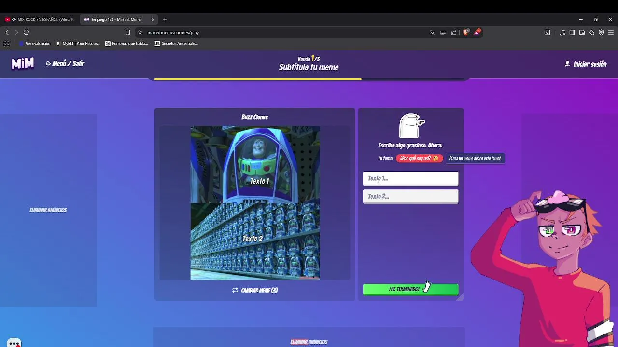Viewport: 618px width, 347px height.
Task: Click the site settings icon in address bar
Action: click(140, 32)
